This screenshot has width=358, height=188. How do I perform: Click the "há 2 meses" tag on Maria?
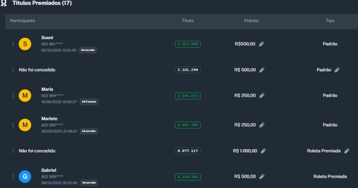[89, 102]
